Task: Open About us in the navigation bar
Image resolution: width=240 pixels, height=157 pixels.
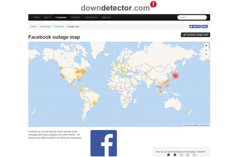Action: [106, 18]
